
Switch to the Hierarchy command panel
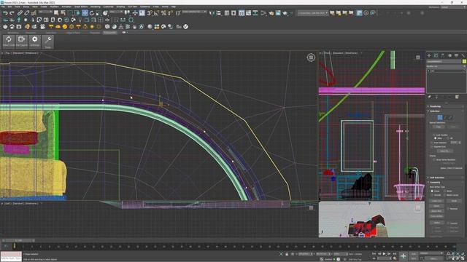tap(443, 55)
